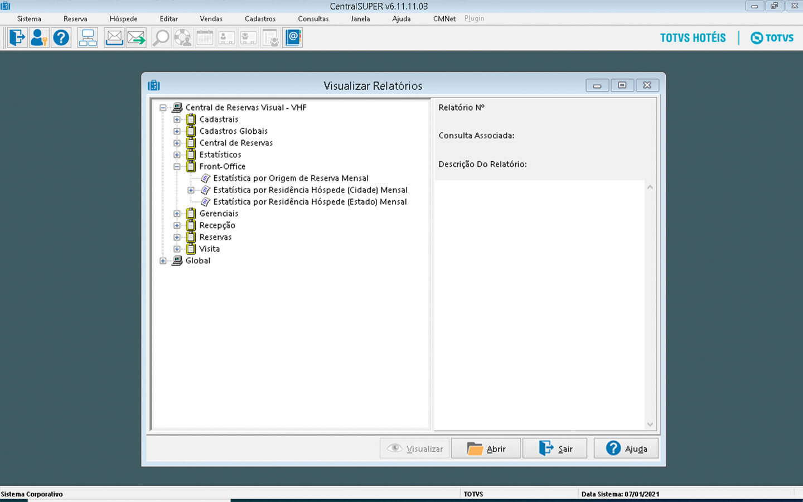This screenshot has width=803, height=502.
Task: Select Estatística por Residência Hóspede (Estado) Mensal
Action: [309, 202]
